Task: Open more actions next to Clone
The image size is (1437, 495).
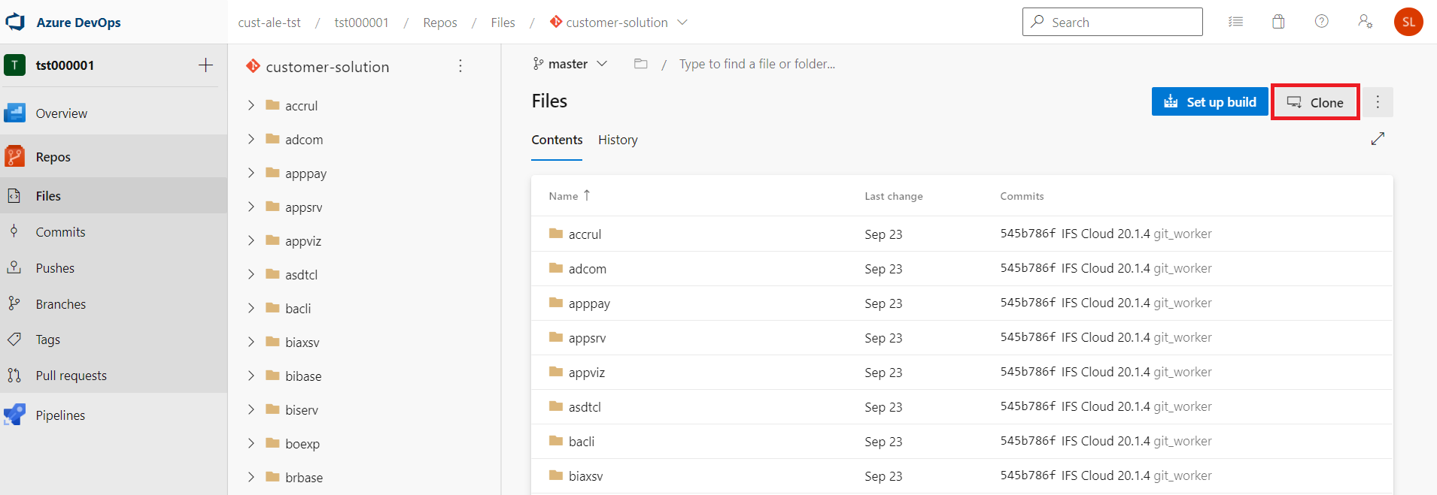Action: click(1378, 102)
